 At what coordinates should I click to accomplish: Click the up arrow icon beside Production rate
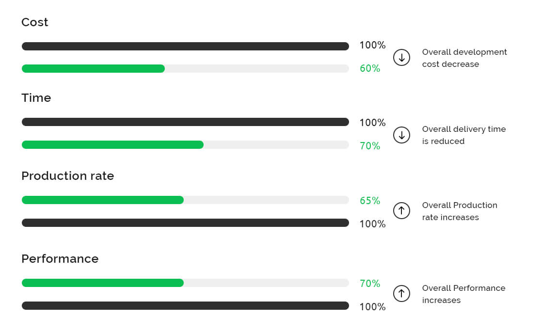point(401,210)
